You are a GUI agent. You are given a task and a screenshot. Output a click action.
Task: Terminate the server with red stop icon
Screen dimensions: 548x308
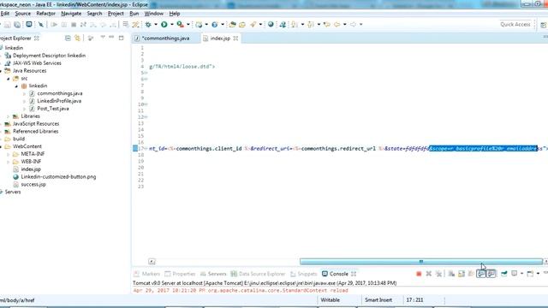point(419,274)
